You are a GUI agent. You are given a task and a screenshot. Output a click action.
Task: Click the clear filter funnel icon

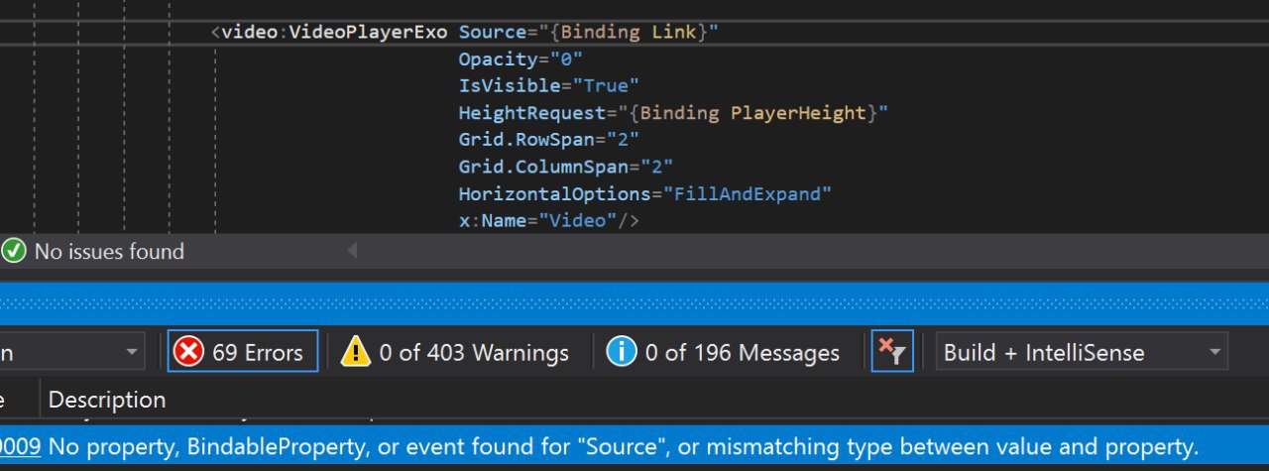click(892, 351)
